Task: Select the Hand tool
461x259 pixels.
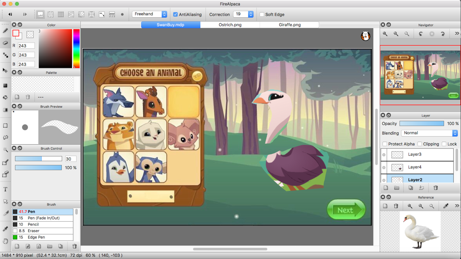Action: (5, 241)
